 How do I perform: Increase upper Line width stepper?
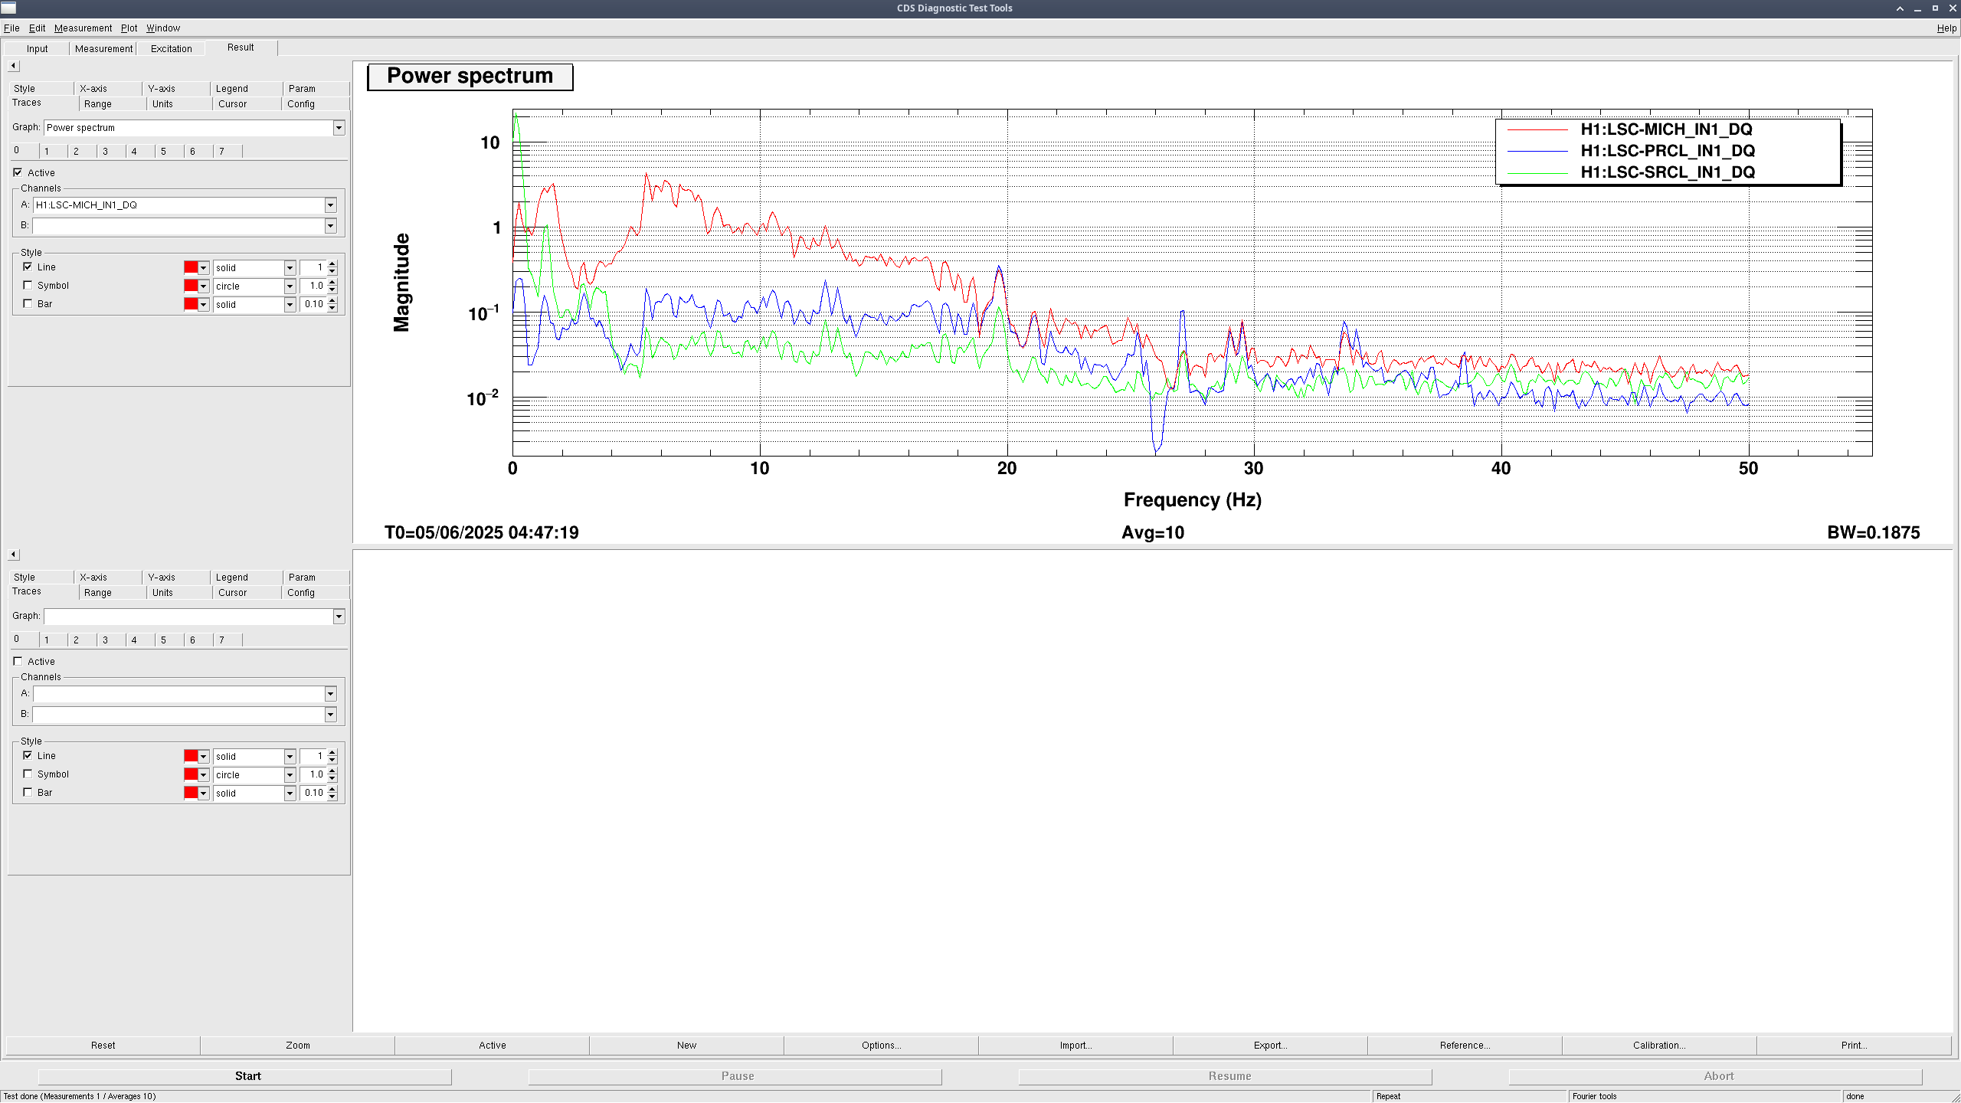point(332,264)
